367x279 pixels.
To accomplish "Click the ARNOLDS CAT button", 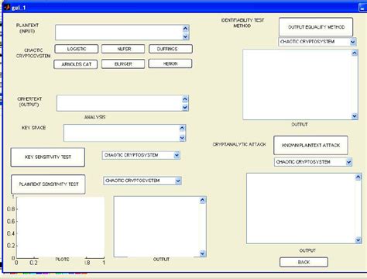I will 76,64.
